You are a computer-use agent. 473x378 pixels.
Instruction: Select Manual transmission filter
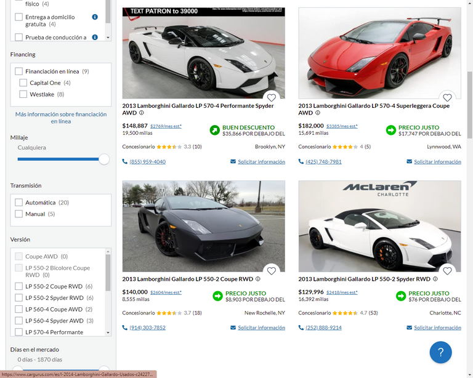click(x=18, y=214)
